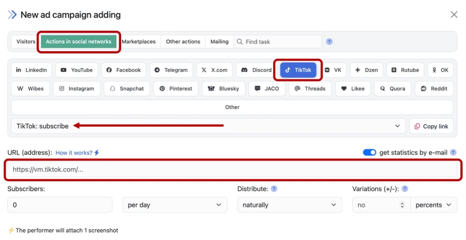Click the Copy link button
The width and height of the screenshot is (466, 240).
pyautogui.click(x=431, y=126)
